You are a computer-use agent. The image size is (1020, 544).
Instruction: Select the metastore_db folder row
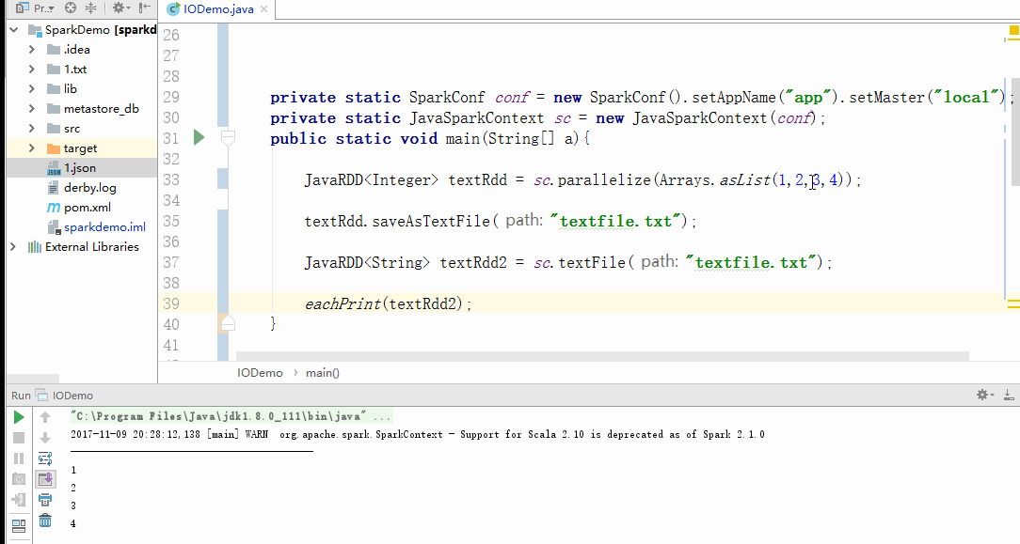[x=82, y=108]
